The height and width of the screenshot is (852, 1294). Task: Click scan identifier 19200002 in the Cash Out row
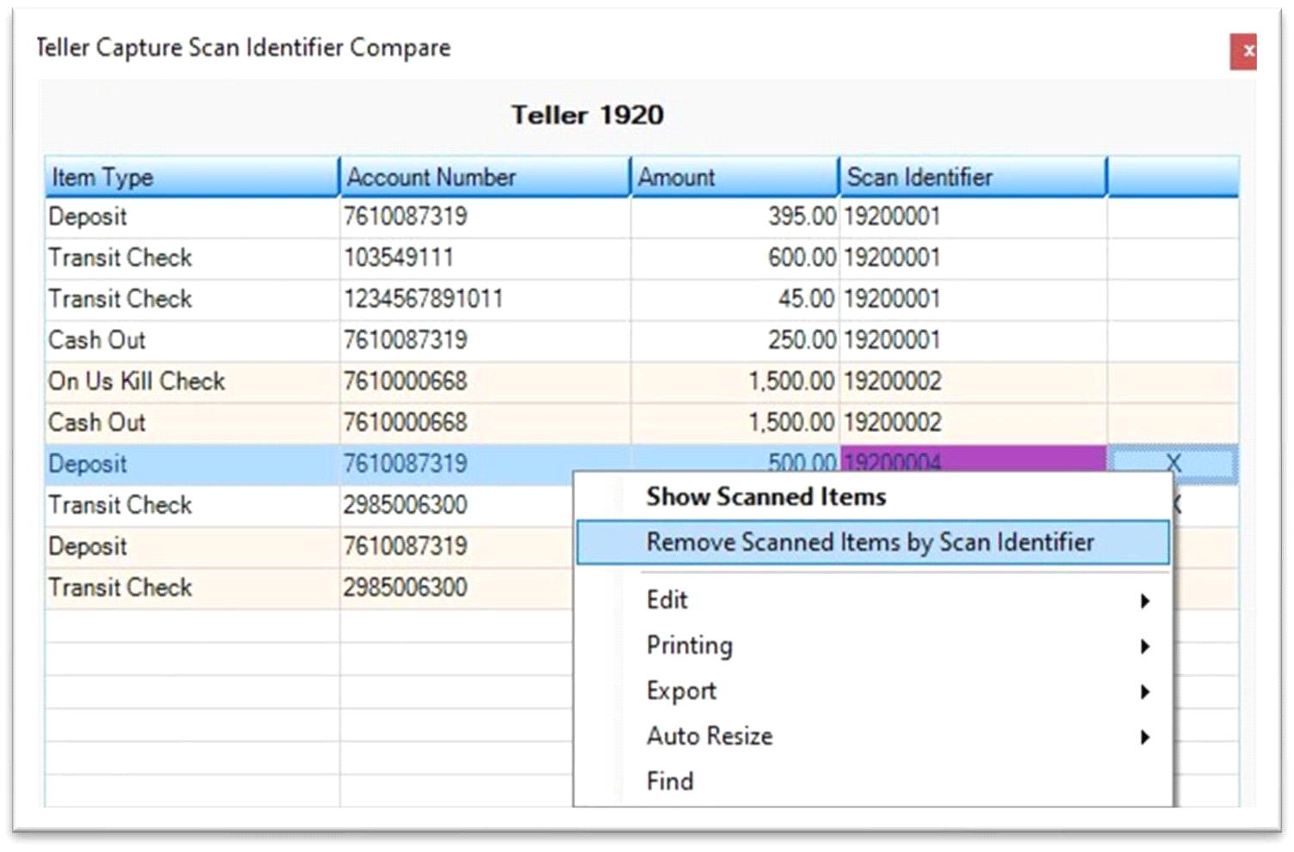click(x=973, y=423)
